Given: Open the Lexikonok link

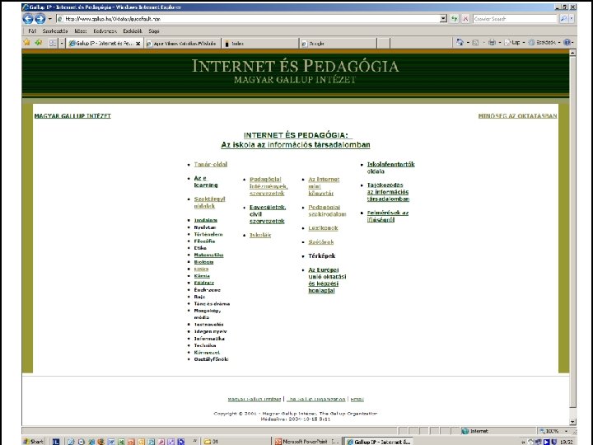Looking at the screenshot, I should coord(323,227).
